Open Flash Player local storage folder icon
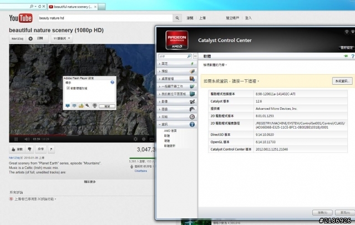355x225 pixels. [x=81, y=106]
